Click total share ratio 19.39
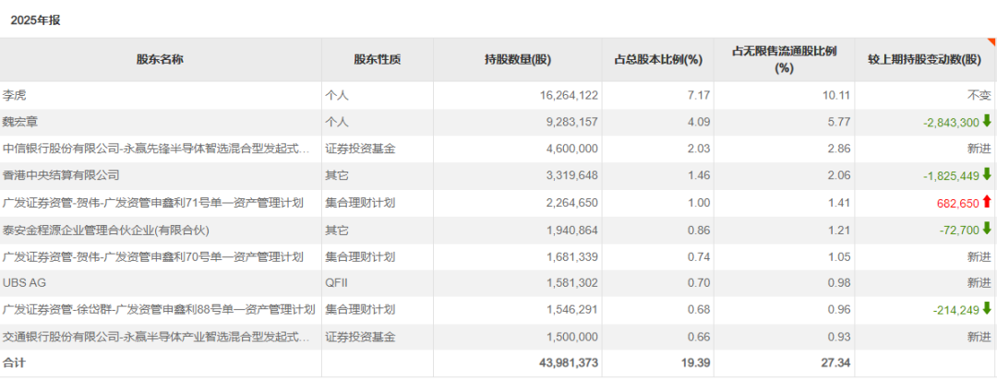 (698, 362)
